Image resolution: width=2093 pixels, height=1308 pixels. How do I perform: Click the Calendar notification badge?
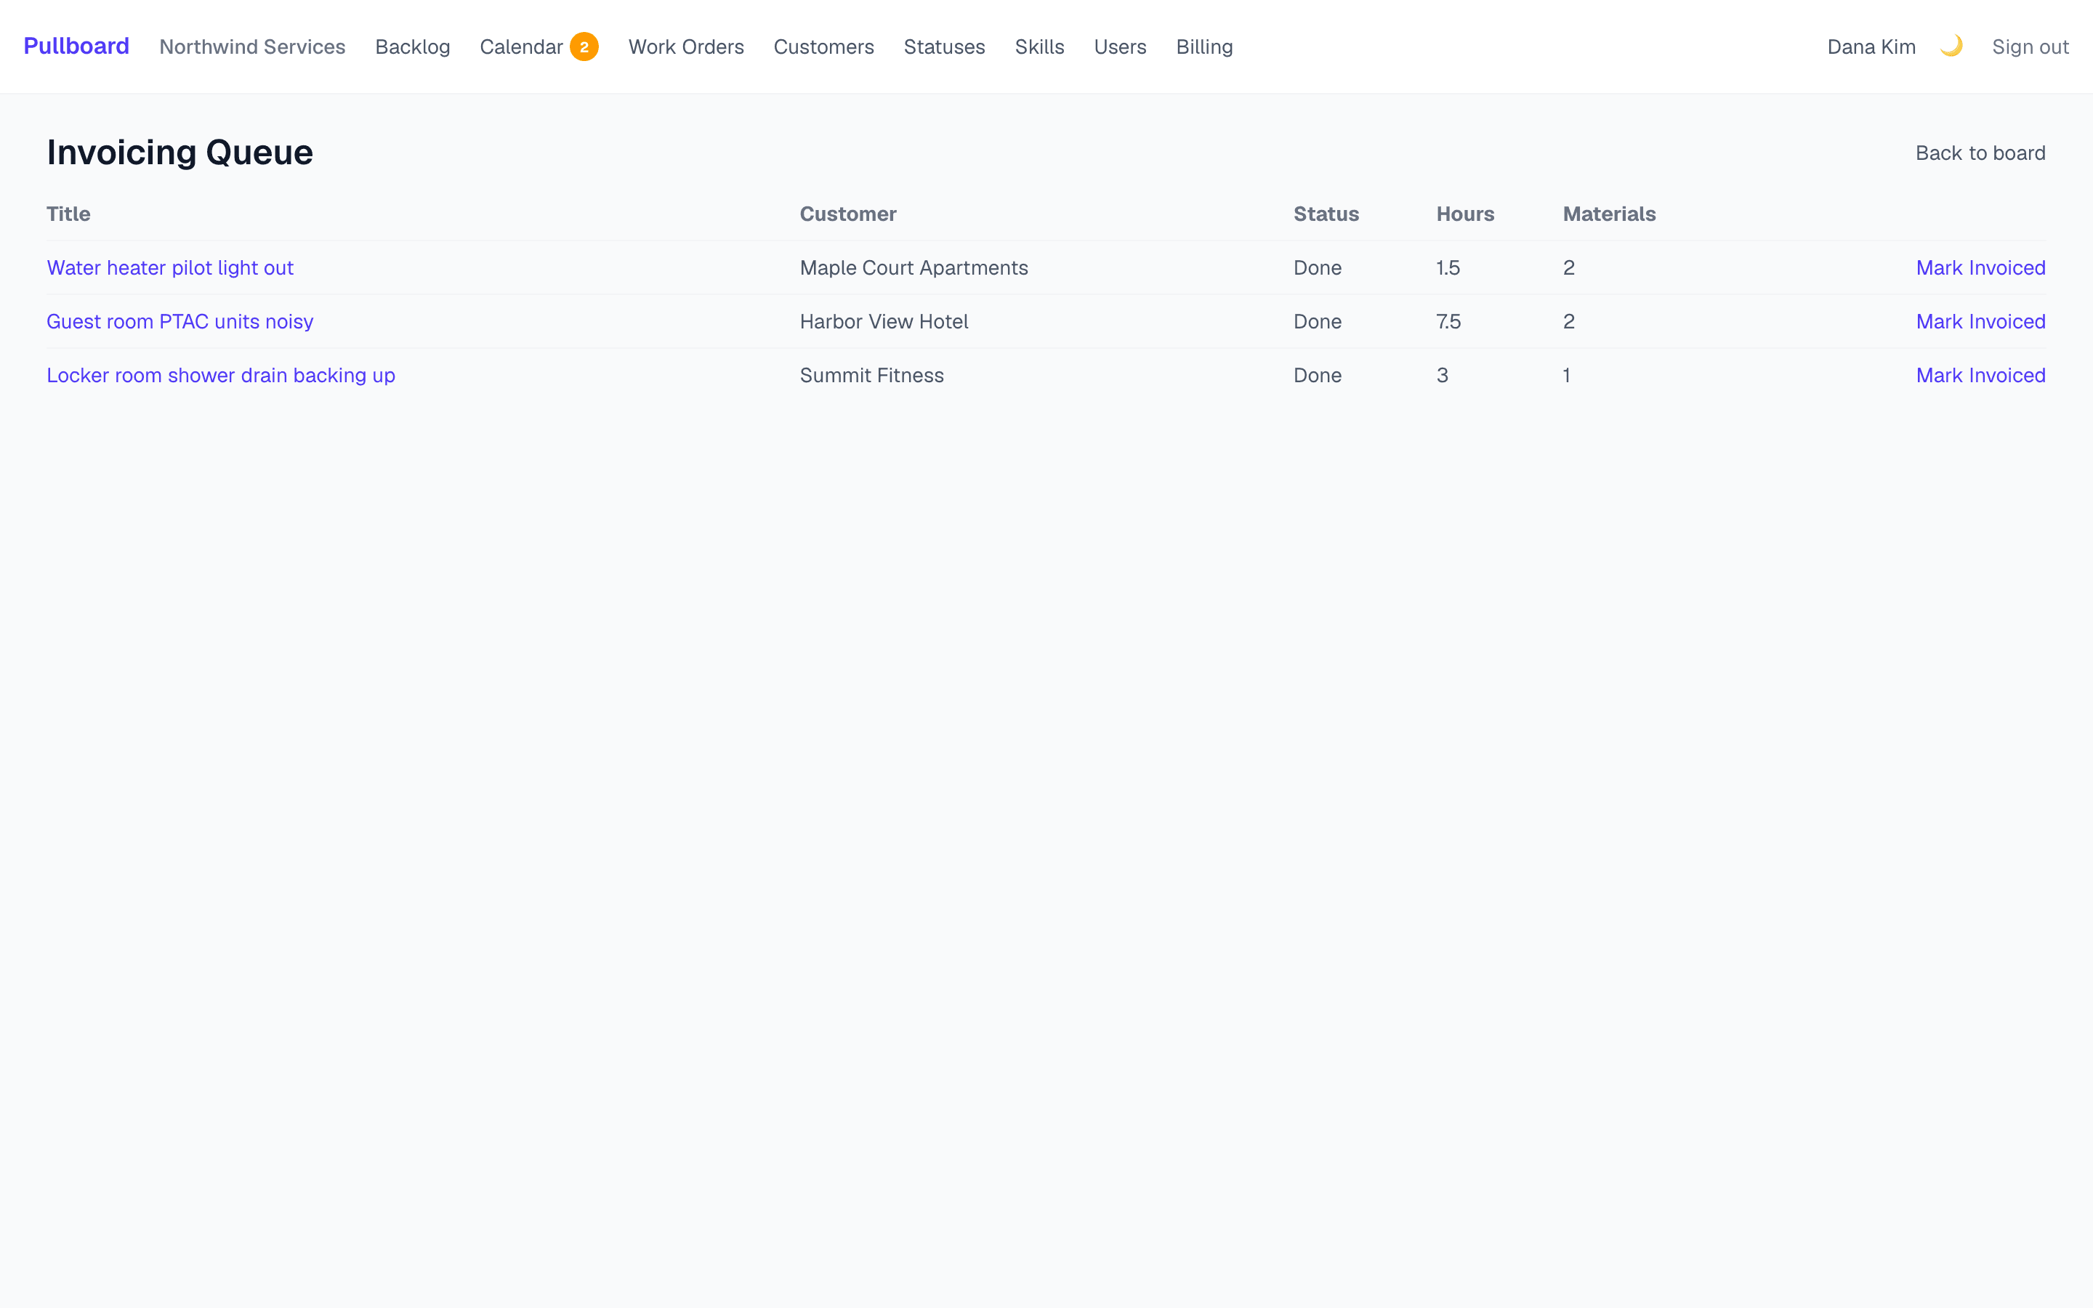[x=584, y=47]
